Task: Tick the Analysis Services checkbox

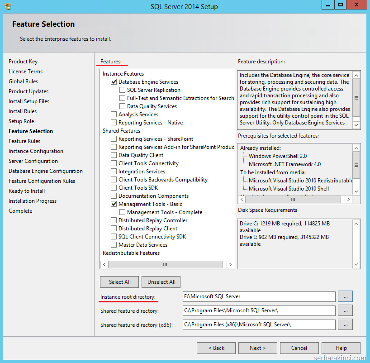Action: click(x=114, y=115)
